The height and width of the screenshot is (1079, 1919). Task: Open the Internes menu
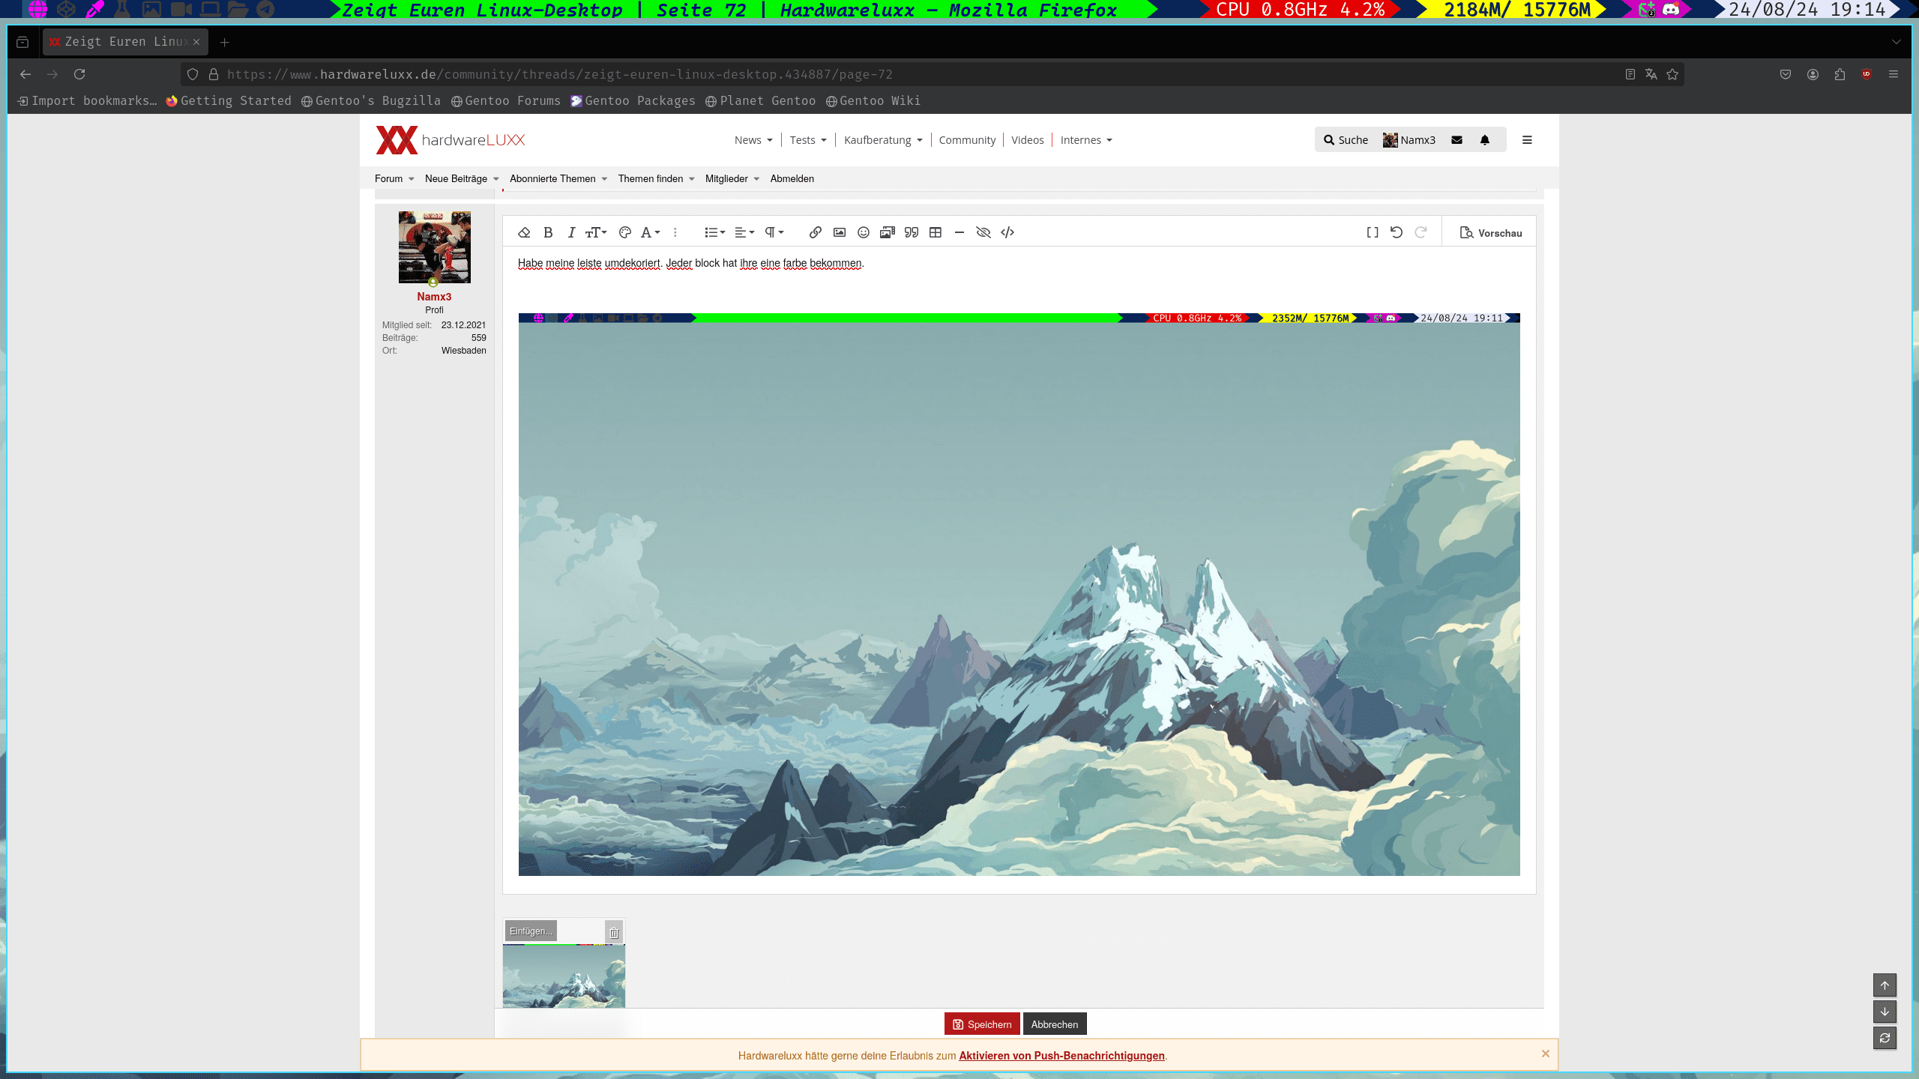(x=1086, y=140)
